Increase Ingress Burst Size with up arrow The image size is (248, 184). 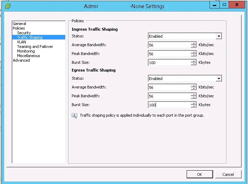coord(194,61)
